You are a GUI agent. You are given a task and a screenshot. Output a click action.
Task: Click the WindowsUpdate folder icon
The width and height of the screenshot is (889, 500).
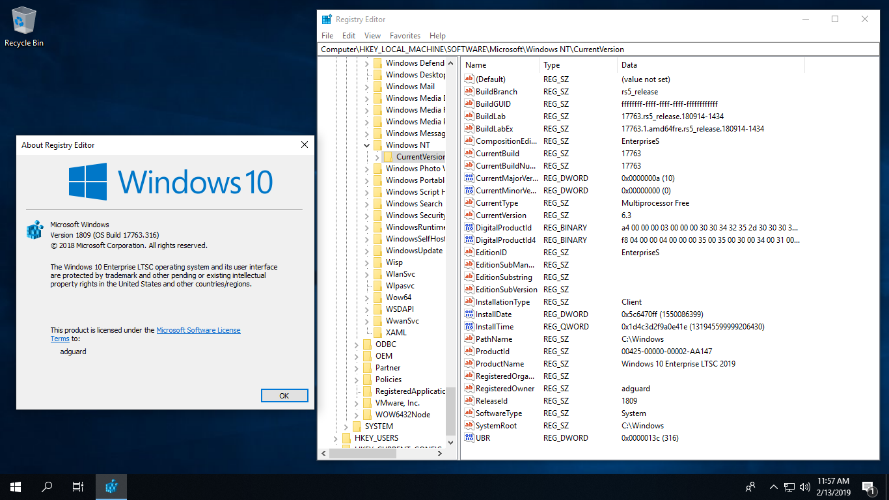377,250
